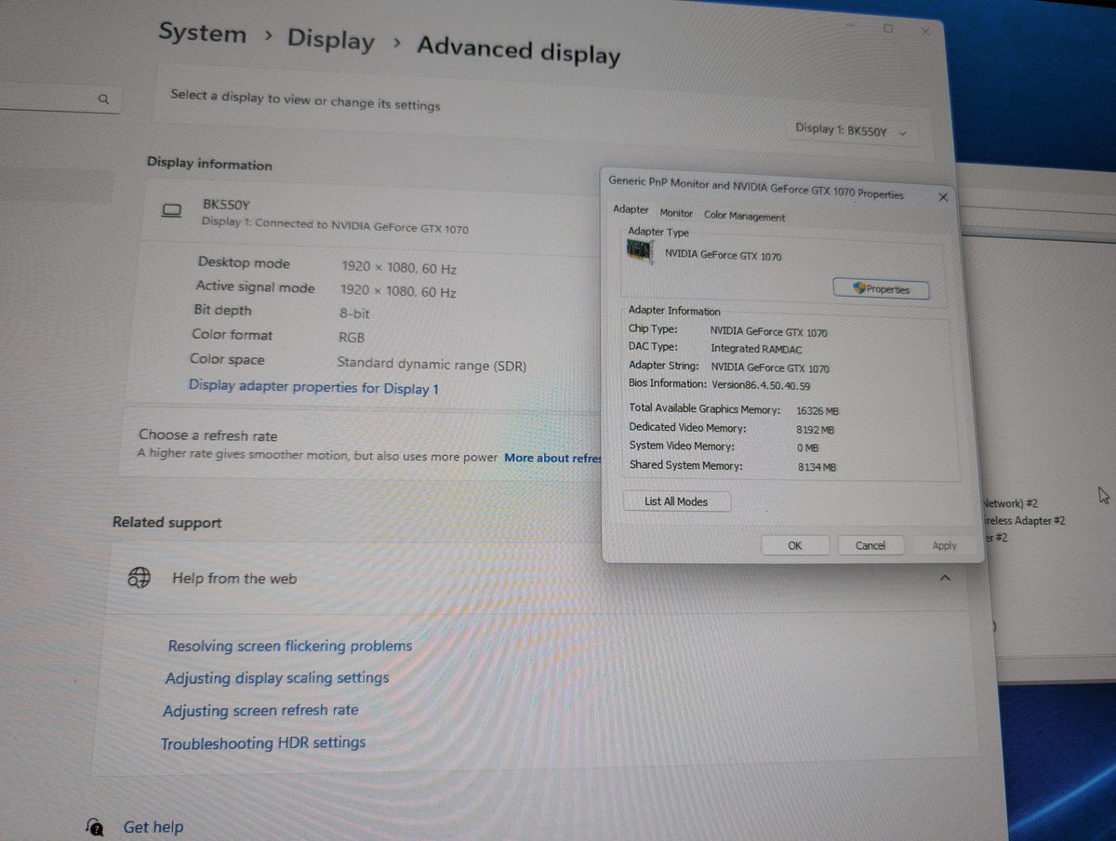The width and height of the screenshot is (1116, 841).
Task: Collapse the Help from the web section
Action: point(945,578)
